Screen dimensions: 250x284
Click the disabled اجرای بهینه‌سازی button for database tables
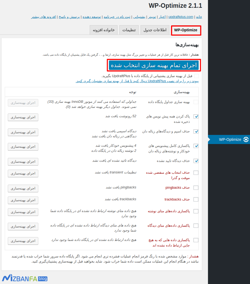[23, 103]
